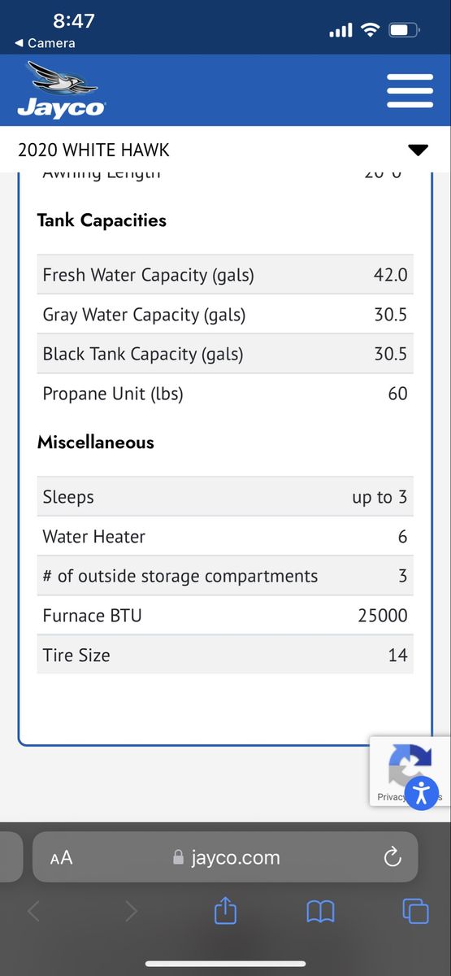Tap the Miscellaneous section heading
Image resolution: width=451 pixels, height=976 pixels.
coord(96,442)
